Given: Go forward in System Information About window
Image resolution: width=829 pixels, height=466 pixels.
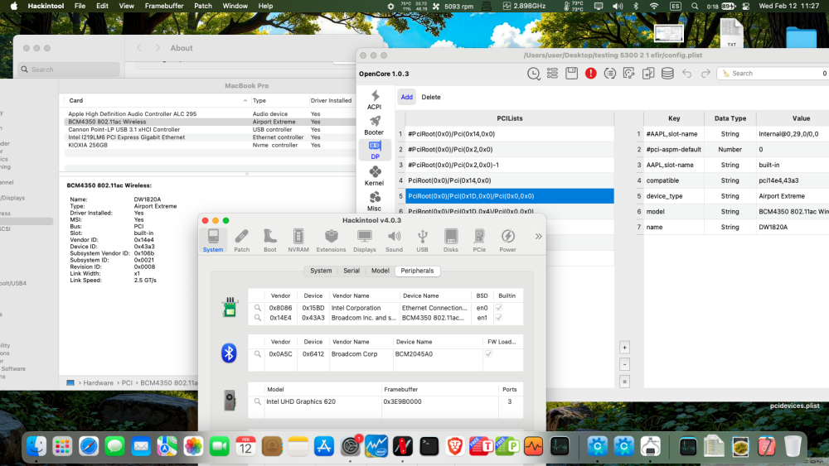Looking at the screenshot, I should click(x=158, y=47).
